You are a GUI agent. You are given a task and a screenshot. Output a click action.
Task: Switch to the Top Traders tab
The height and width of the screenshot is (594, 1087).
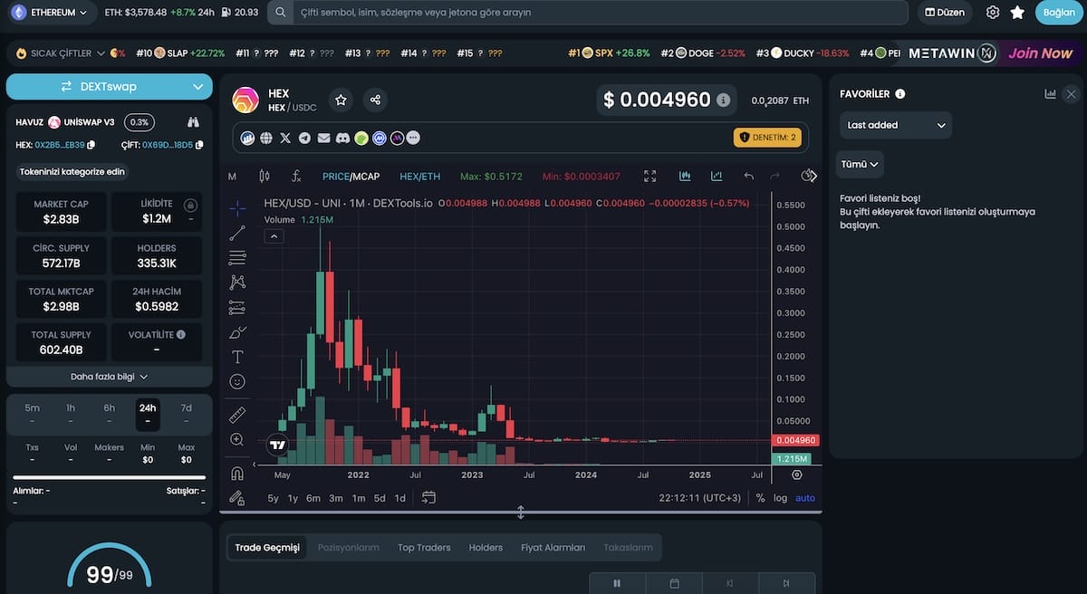(424, 547)
